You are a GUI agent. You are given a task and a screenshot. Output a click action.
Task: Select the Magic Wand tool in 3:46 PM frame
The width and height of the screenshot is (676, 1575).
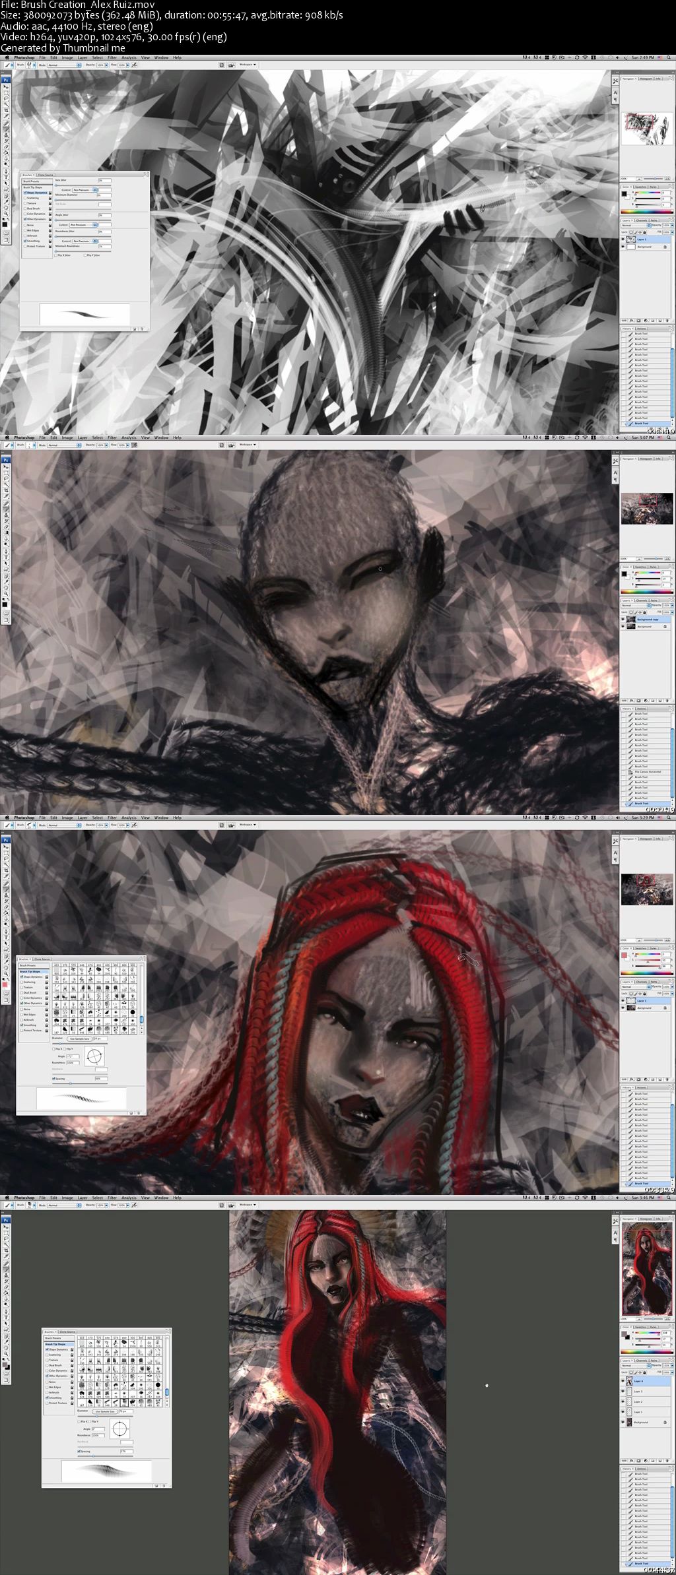pyautogui.click(x=6, y=1244)
